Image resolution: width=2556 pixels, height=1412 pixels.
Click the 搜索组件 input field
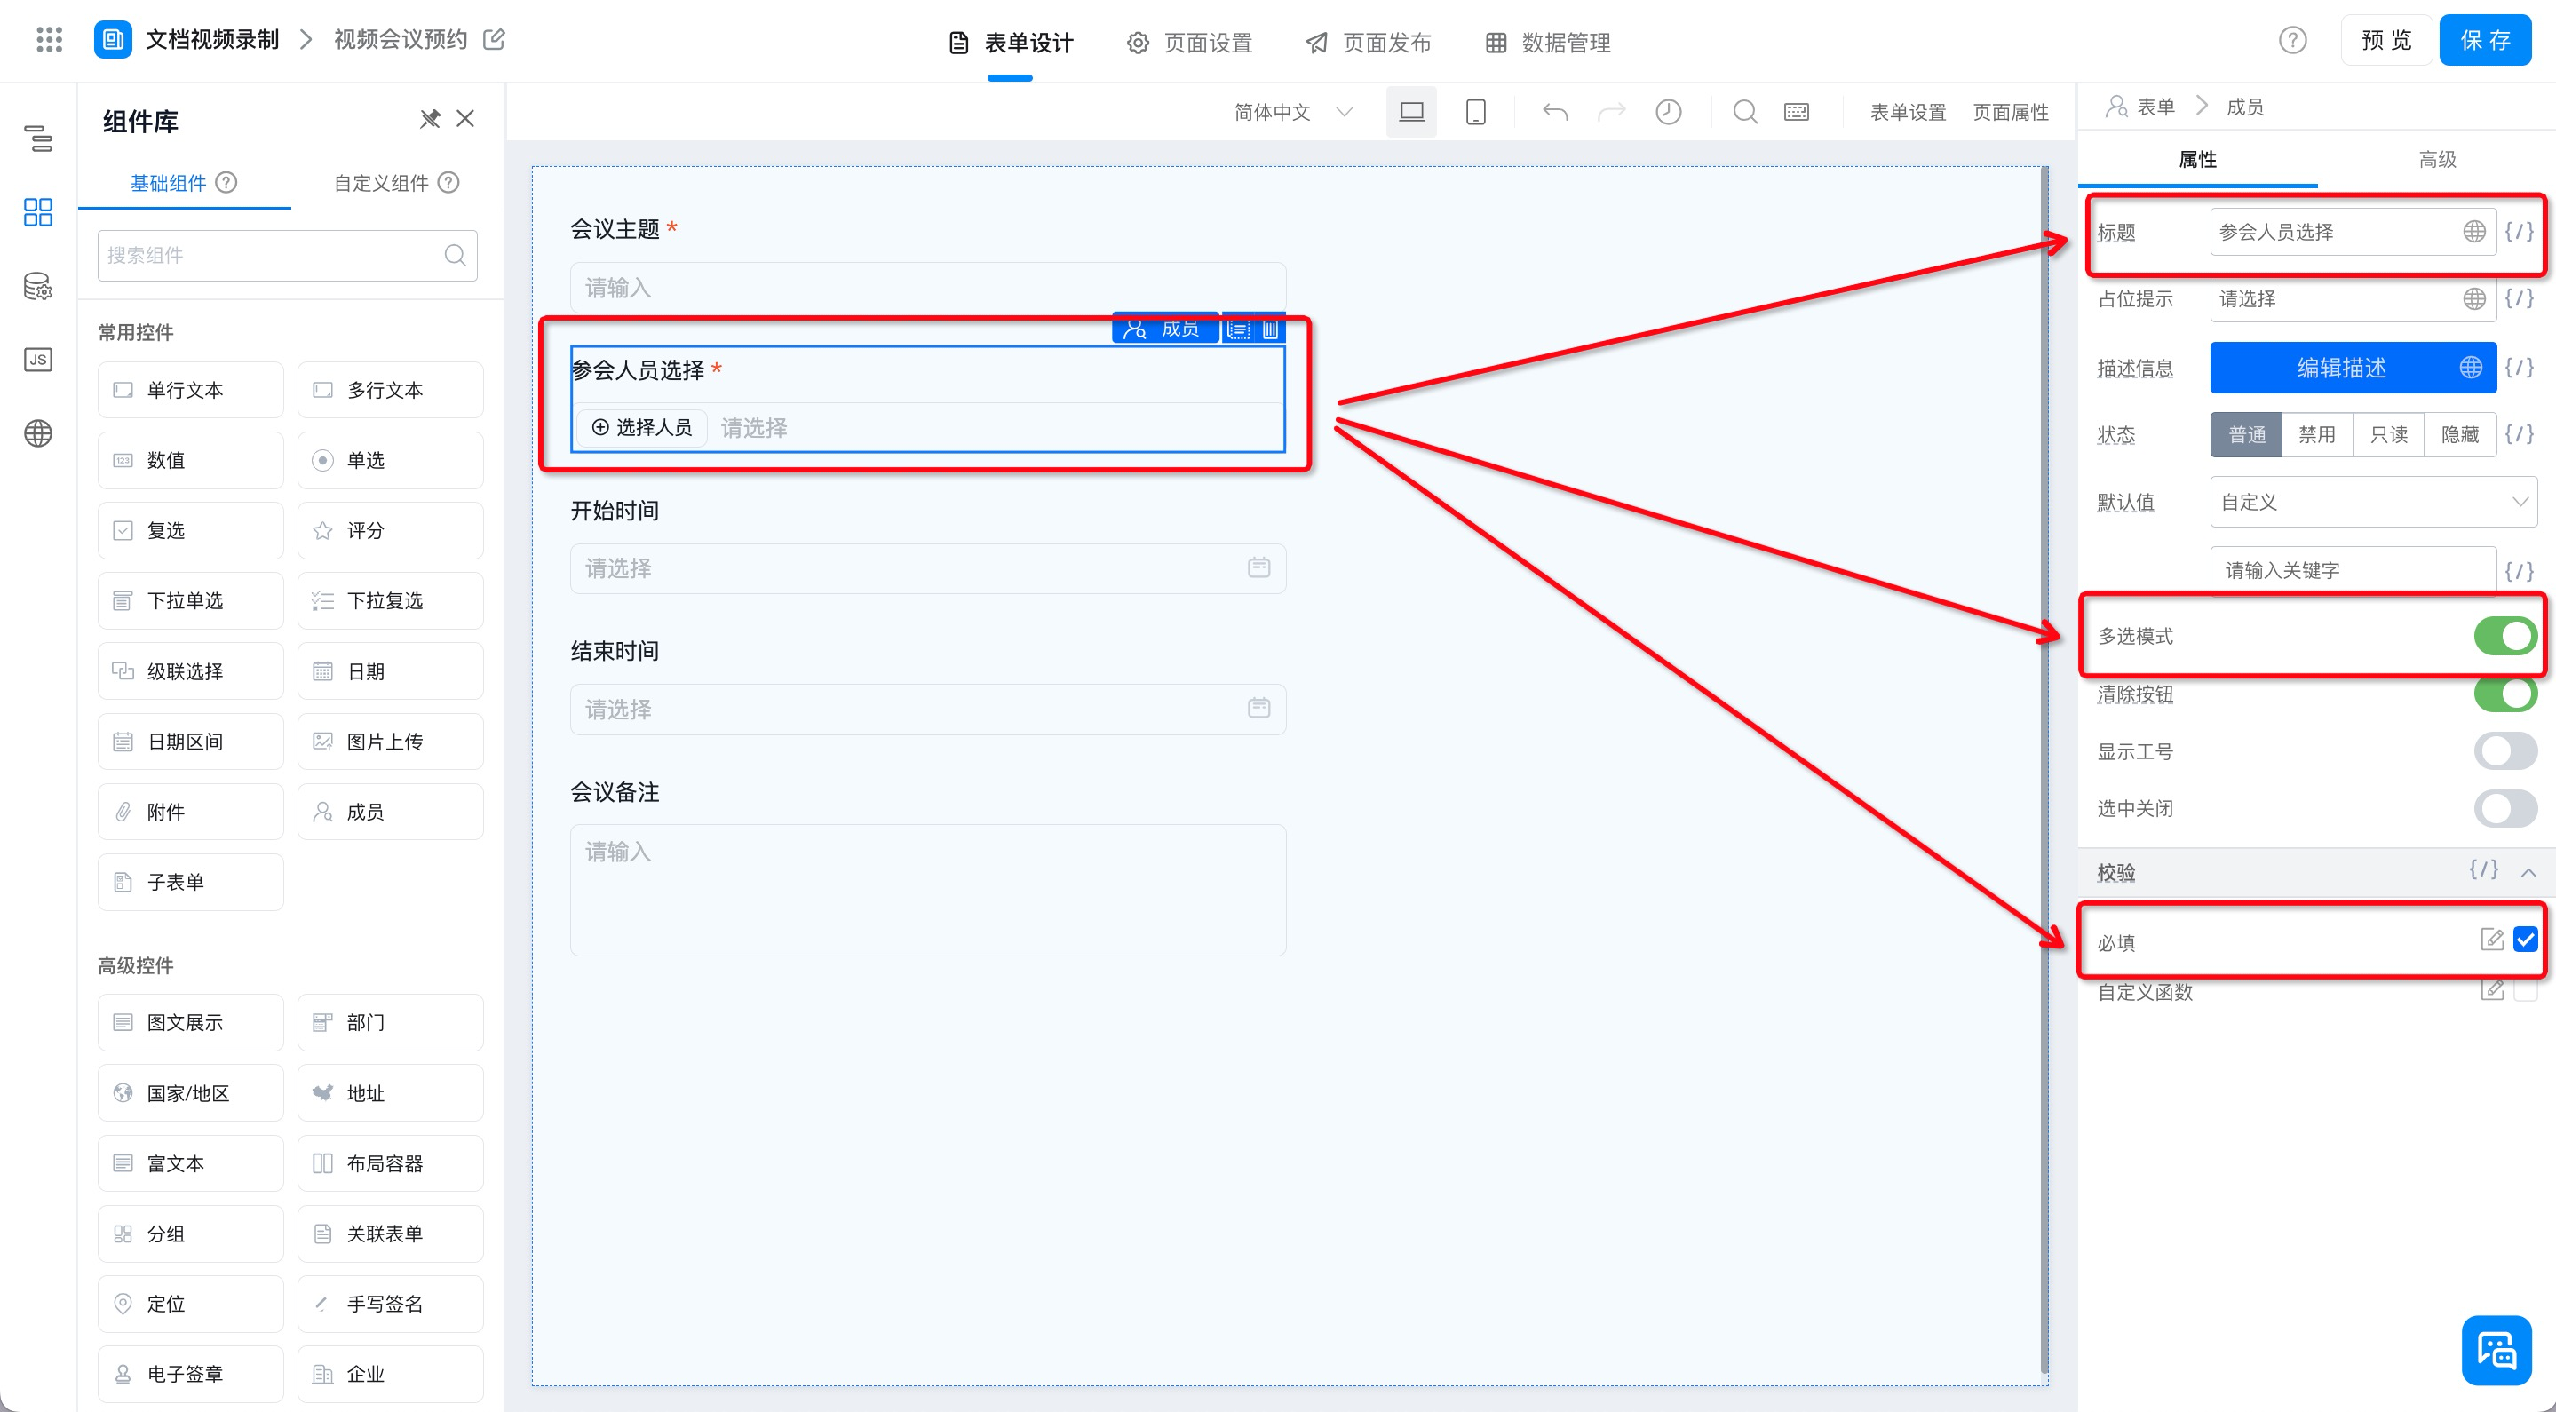pos(288,255)
